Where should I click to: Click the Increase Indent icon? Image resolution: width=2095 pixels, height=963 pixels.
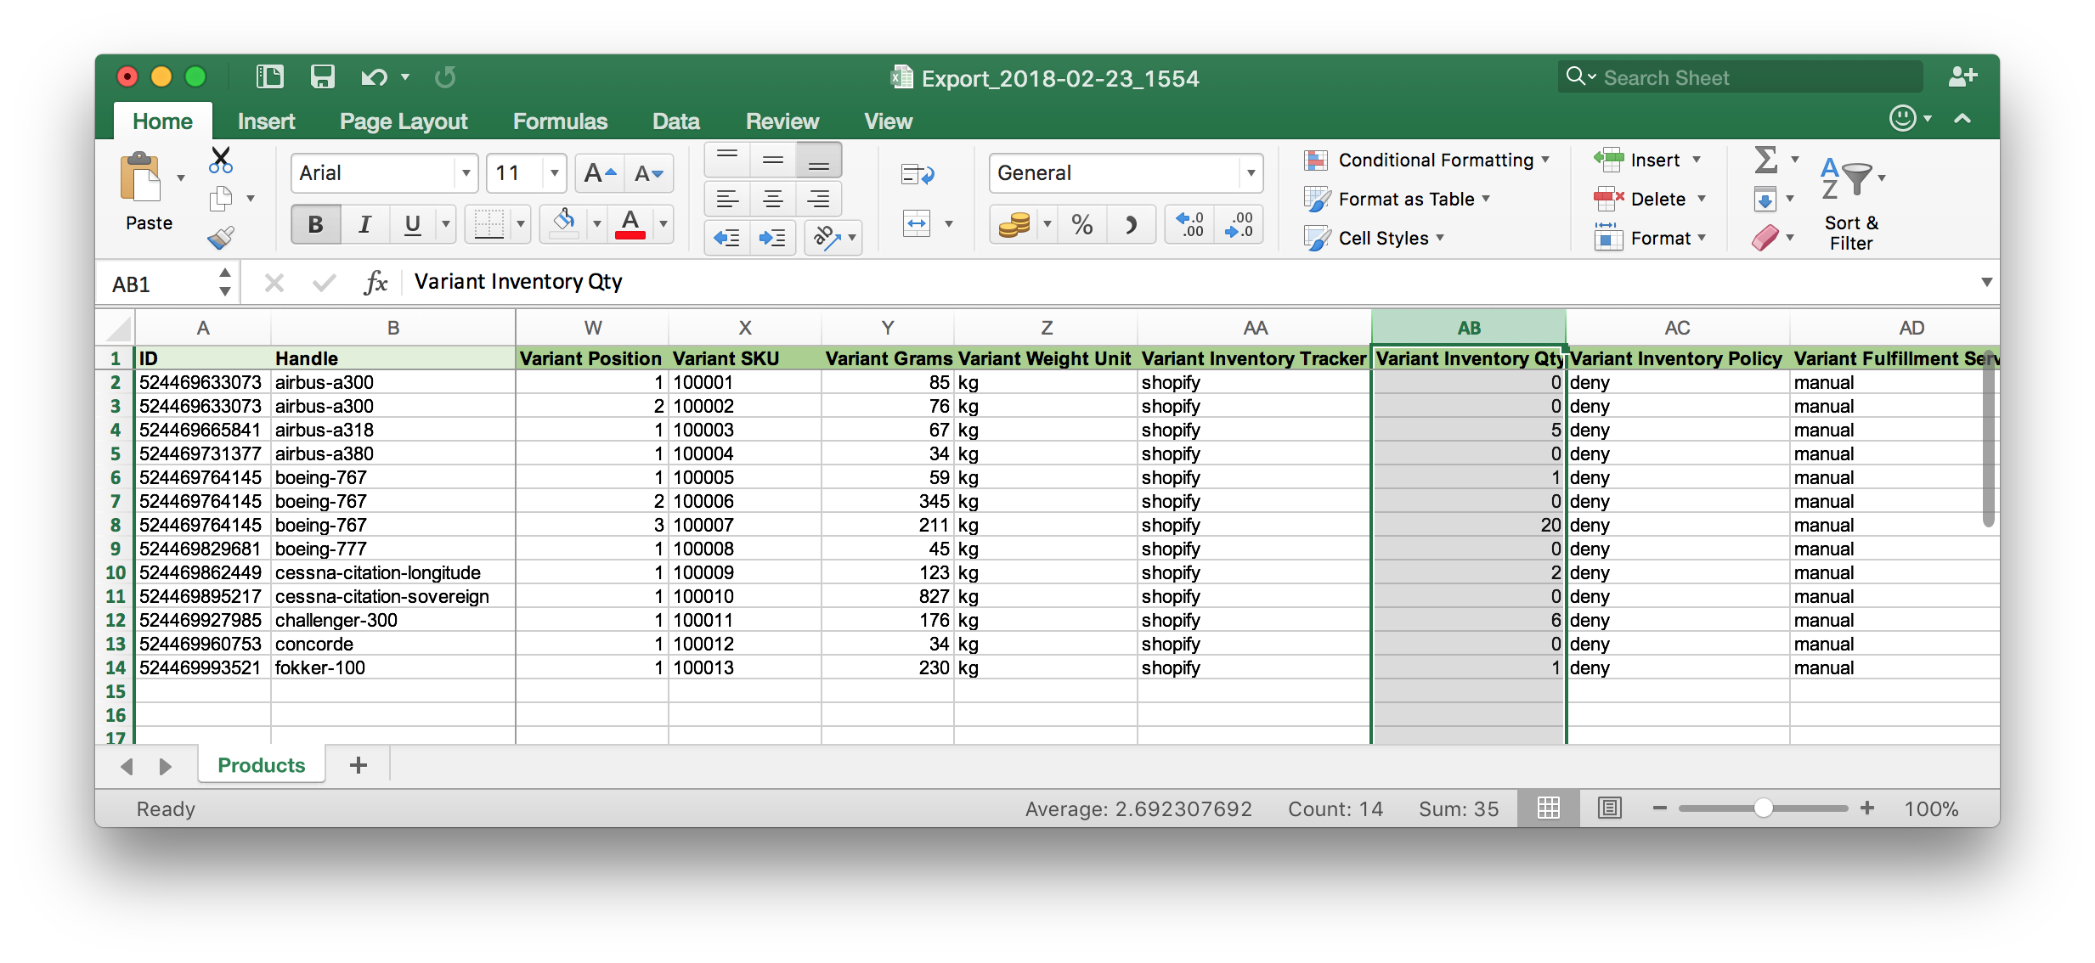pyautogui.click(x=772, y=238)
